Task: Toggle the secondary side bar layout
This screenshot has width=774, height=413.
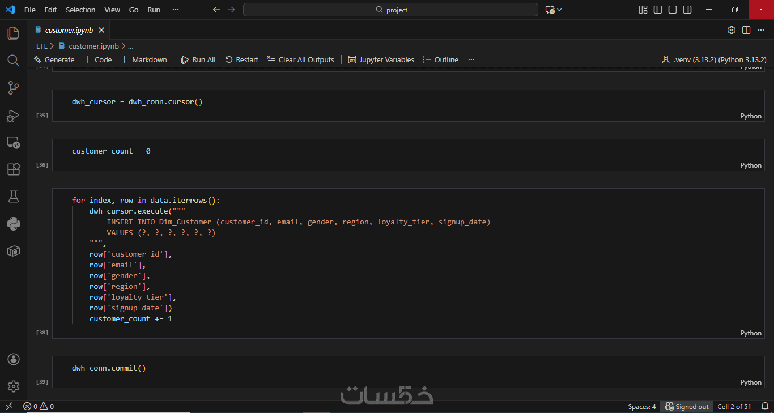Action: coord(687,10)
